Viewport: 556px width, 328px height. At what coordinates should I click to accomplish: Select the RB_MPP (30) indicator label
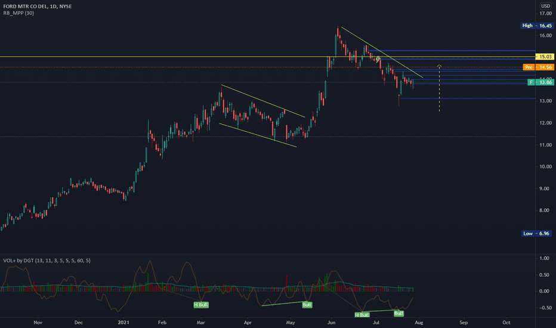[x=18, y=13]
